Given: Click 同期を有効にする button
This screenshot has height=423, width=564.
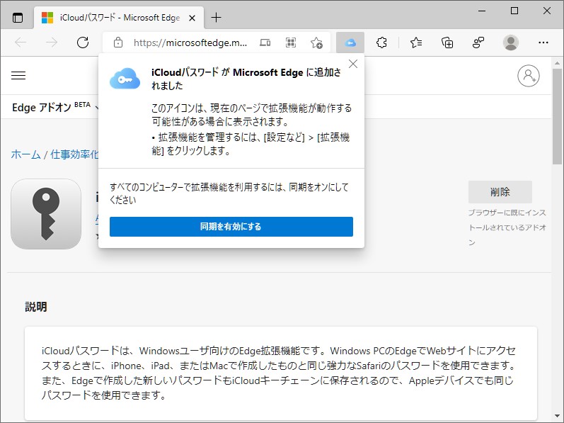Looking at the screenshot, I should click(231, 227).
